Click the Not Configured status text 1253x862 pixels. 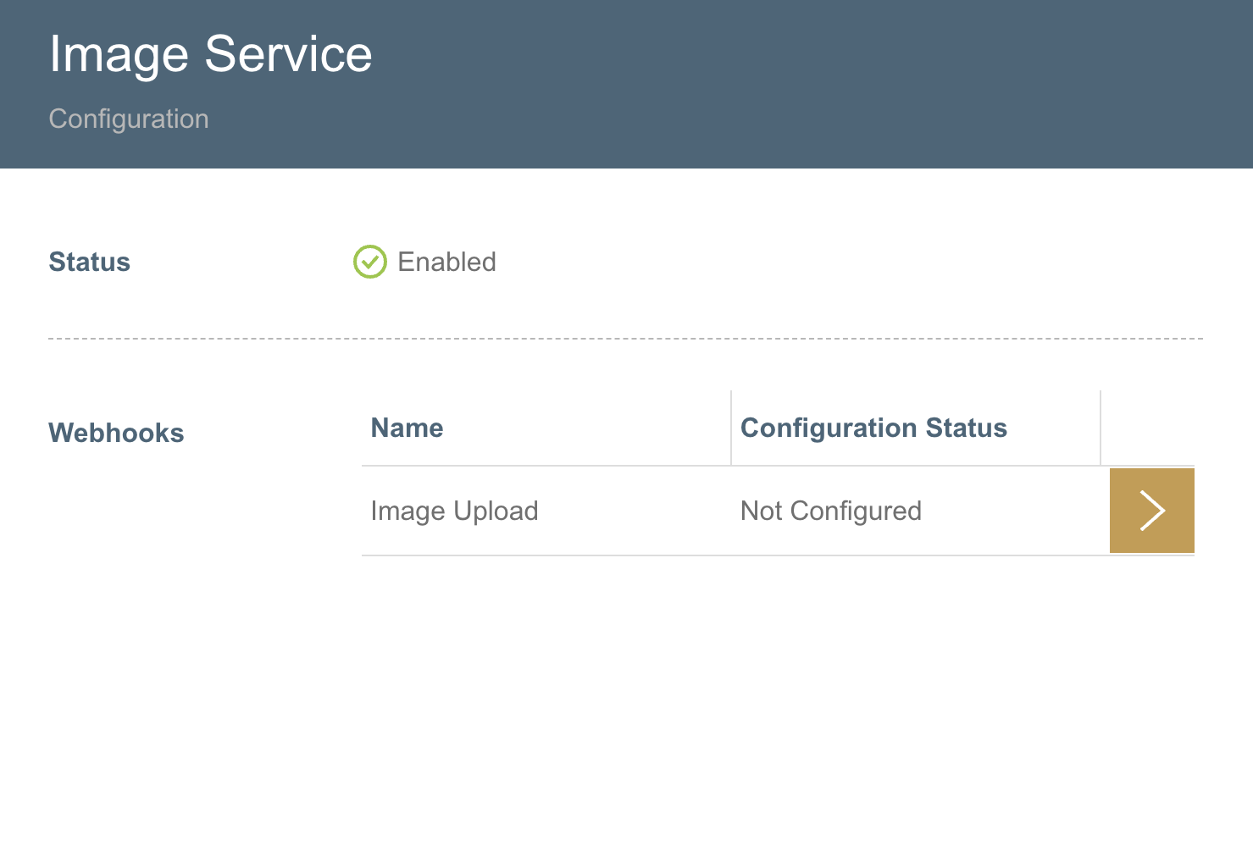point(830,511)
